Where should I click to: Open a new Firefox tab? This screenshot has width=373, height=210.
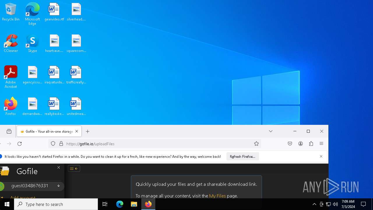pos(87,132)
